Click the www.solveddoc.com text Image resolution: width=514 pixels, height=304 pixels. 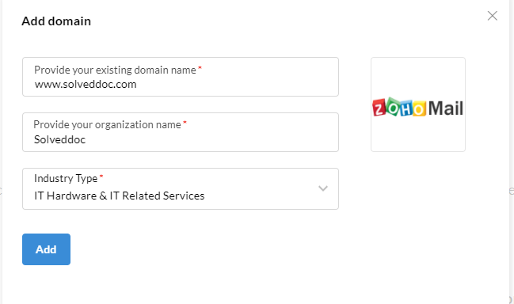tap(86, 84)
